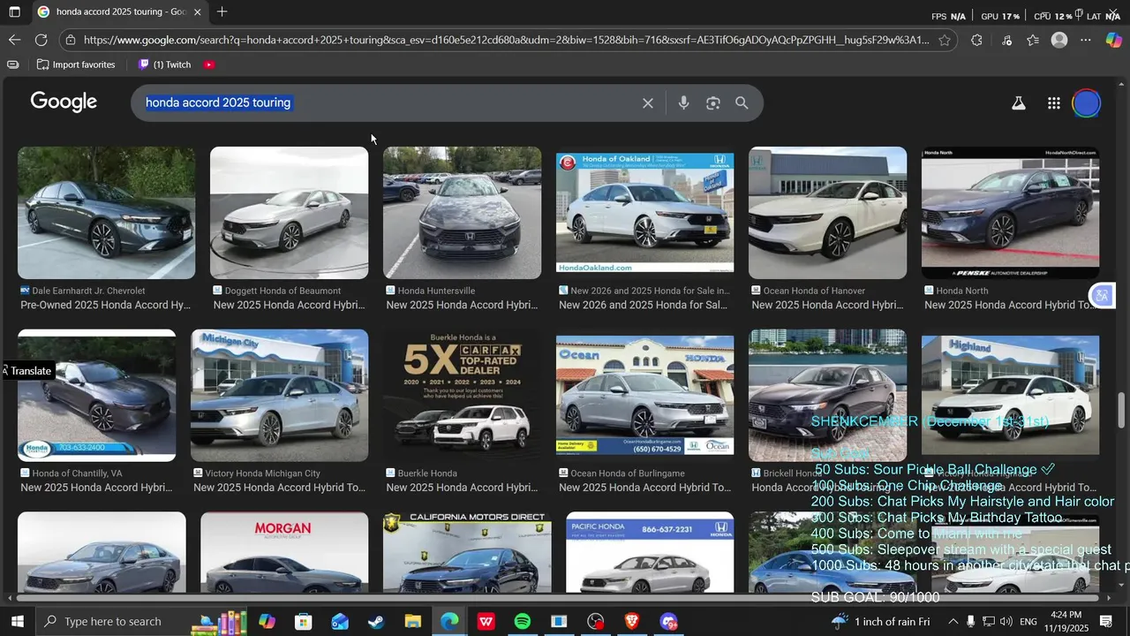Search by image with Lens camera icon
The height and width of the screenshot is (636, 1130).
[713, 103]
